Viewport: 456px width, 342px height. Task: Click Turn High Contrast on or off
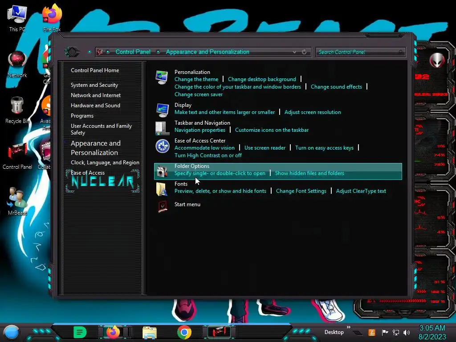coord(208,155)
